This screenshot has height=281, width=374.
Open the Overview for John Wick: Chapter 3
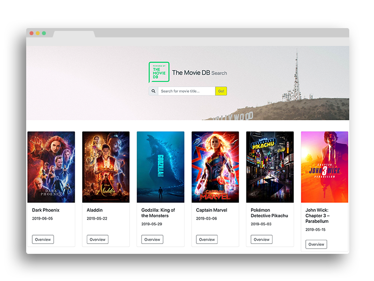pos(316,244)
